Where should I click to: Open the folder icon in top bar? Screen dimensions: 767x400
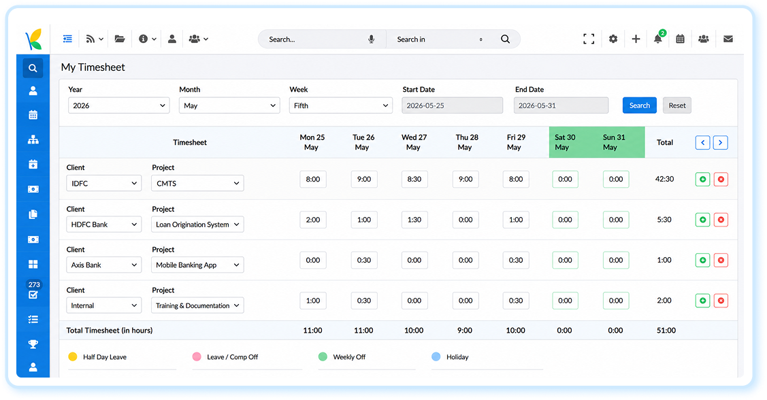(x=119, y=39)
